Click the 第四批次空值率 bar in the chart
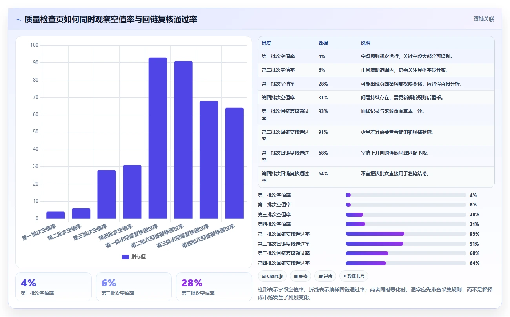This screenshot has width=510, height=317. click(x=132, y=192)
